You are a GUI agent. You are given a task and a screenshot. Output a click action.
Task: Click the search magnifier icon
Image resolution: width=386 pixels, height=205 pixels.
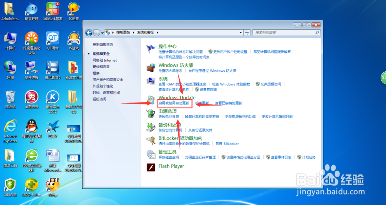coord(317,32)
